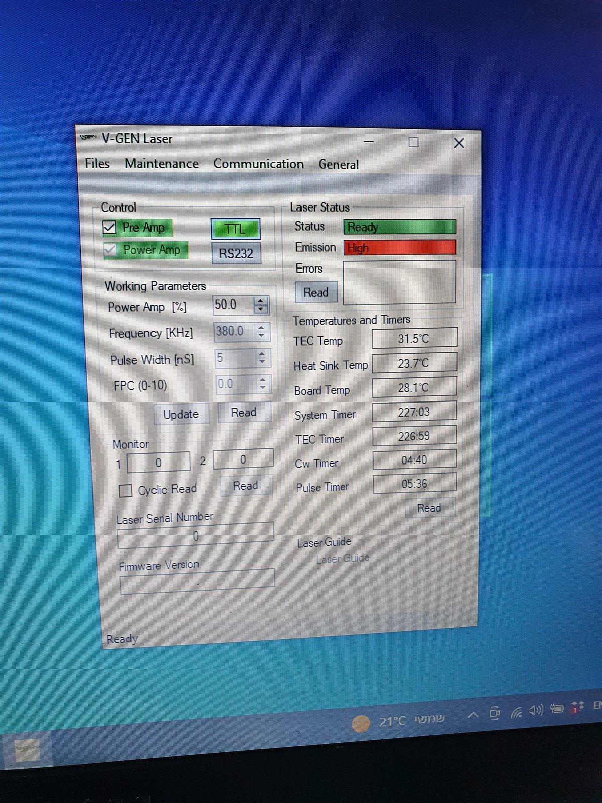Open the General menu
Image resolution: width=602 pixels, height=803 pixels.
(338, 165)
